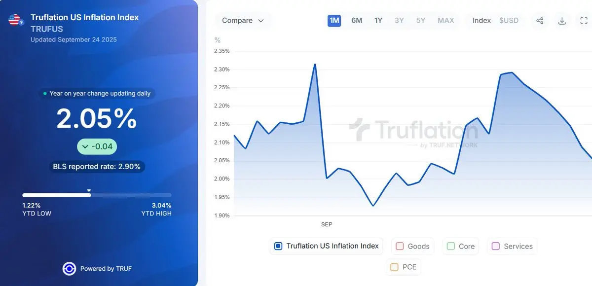
Task: Click the TRUF logo icon at the bottom
Action: 69,269
